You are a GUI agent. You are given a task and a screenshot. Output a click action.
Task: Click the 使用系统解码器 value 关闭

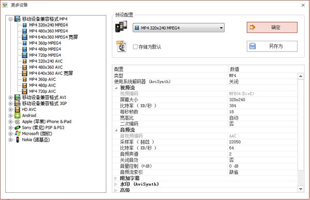pyautogui.click(x=234, y=81)
